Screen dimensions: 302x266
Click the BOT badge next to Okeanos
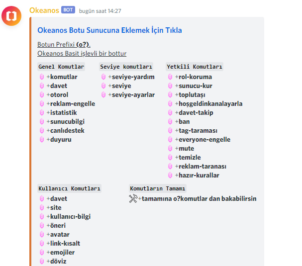pos(68,10)
